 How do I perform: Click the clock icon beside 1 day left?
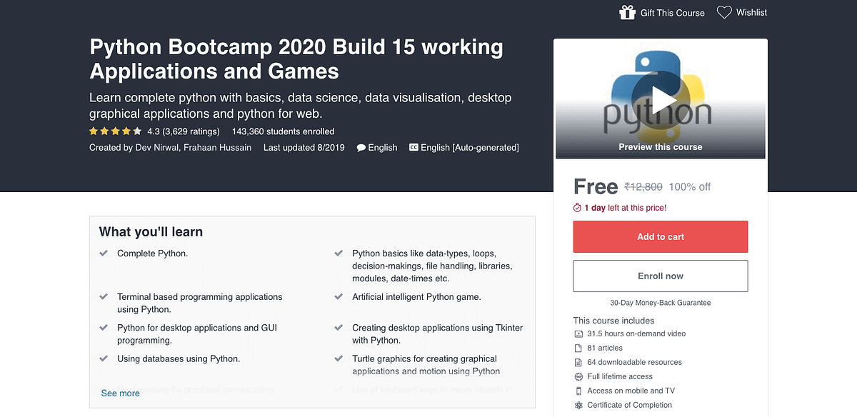(577, 207)
